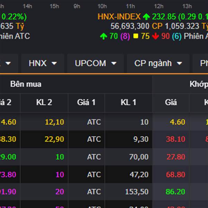Click KL 1 cell 47,20

139,174
